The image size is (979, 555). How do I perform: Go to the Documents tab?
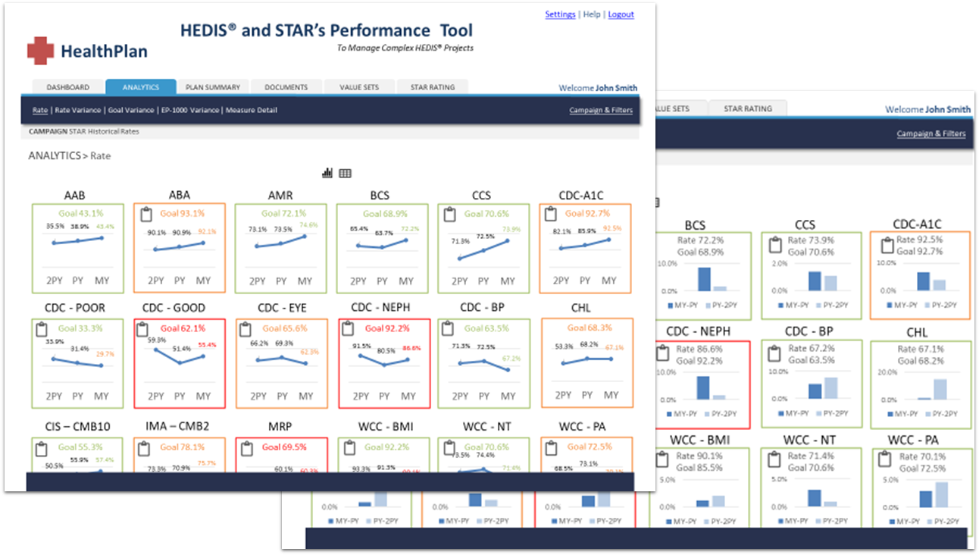(286, 87)
